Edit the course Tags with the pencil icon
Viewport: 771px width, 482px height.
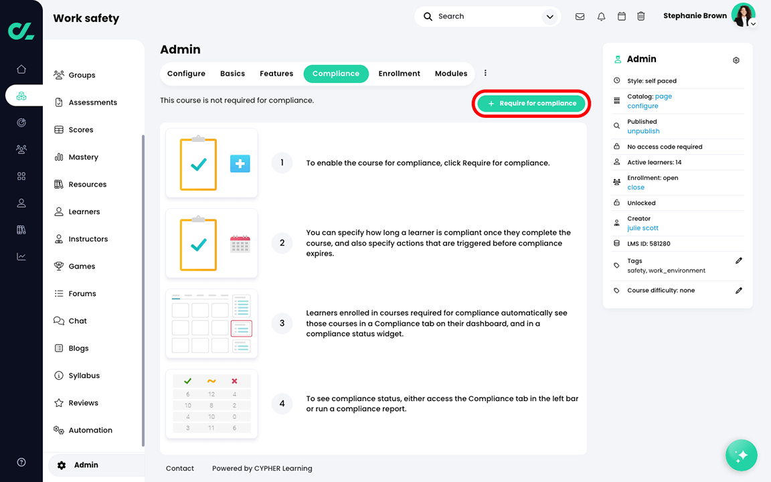point(739,260)
